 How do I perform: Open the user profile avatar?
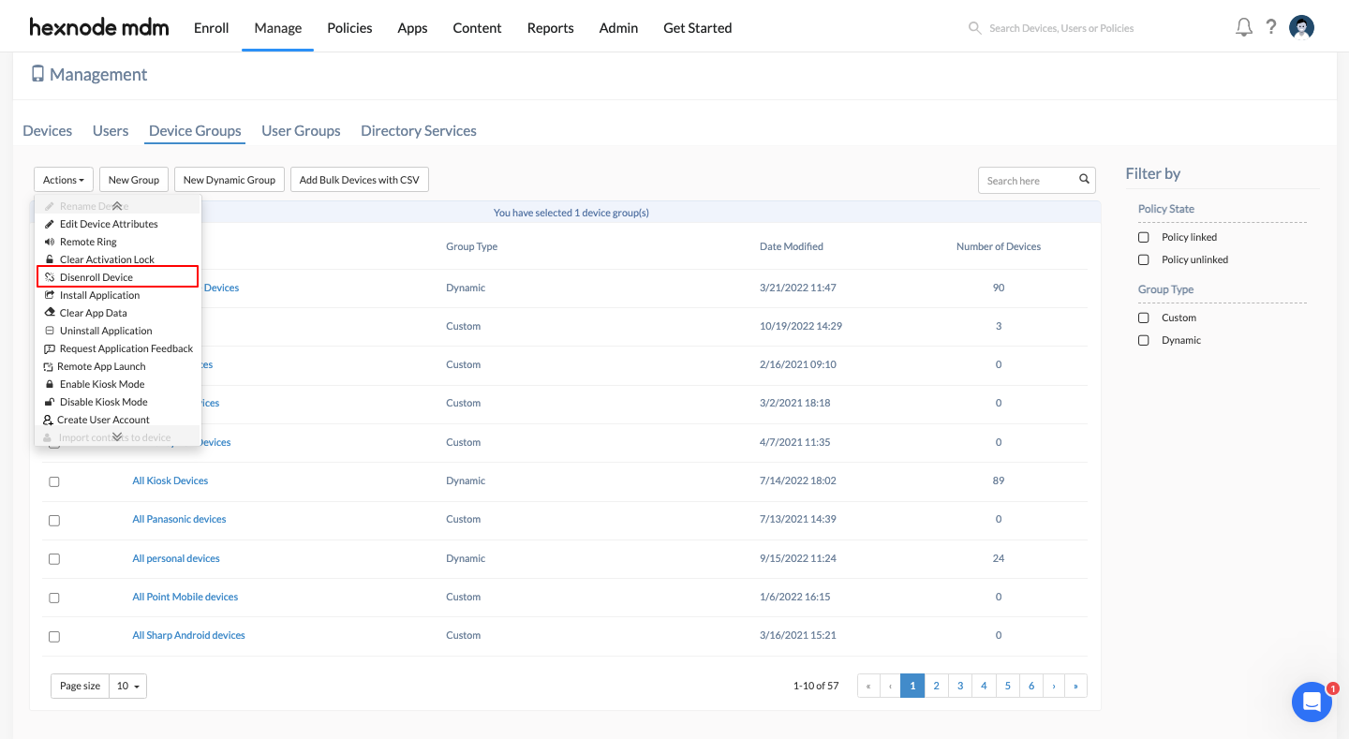[1301, 27]
